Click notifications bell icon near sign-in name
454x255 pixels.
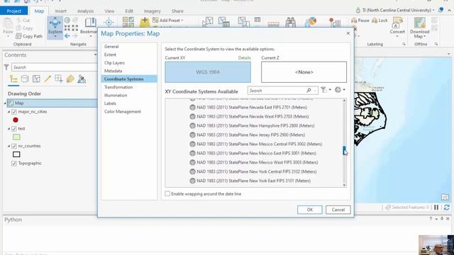(x=441, y=10)
